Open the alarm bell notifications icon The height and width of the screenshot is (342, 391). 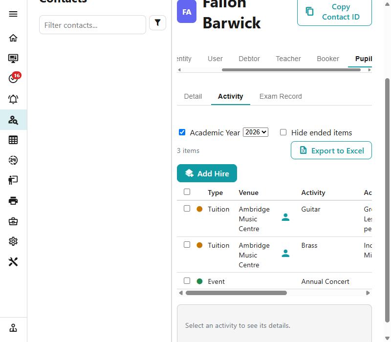coord(13,99)
